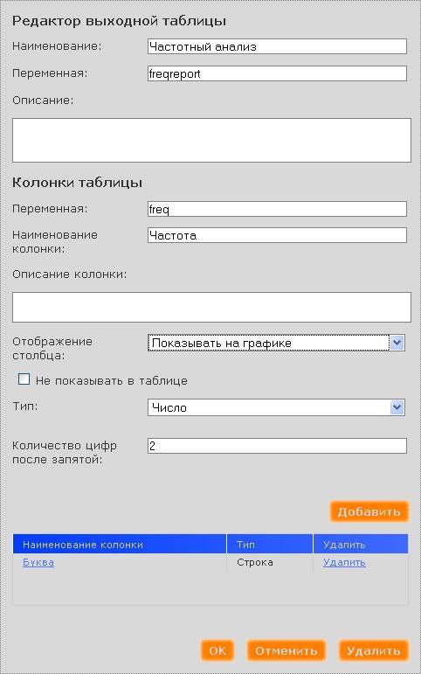Screen dimensions: 421x674
Task: Open the Отображение столбца dropdown
Action: (276, 343)
